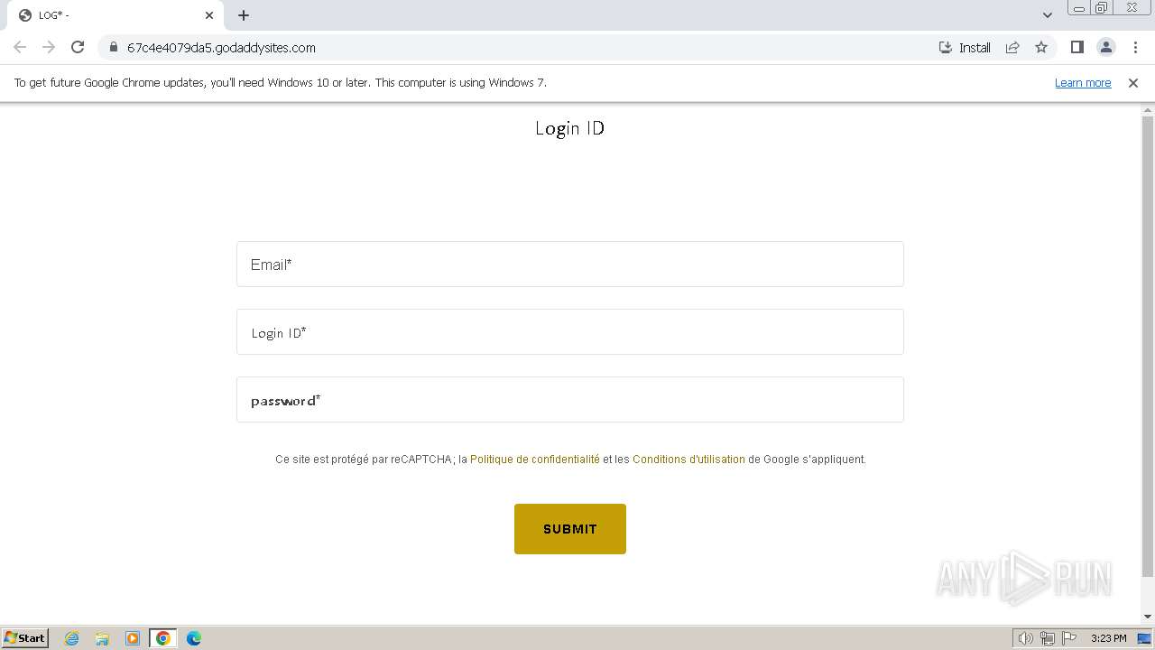
Task: Open Politique de confidentialité link
Action: [535, 460]
